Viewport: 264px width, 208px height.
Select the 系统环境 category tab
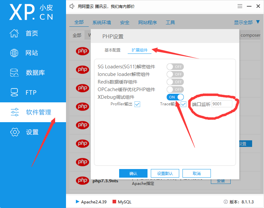(x=102, y=22)
